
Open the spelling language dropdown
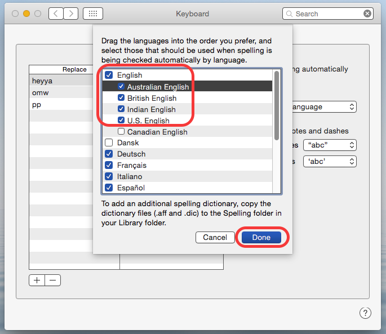(x=323, y=106)
